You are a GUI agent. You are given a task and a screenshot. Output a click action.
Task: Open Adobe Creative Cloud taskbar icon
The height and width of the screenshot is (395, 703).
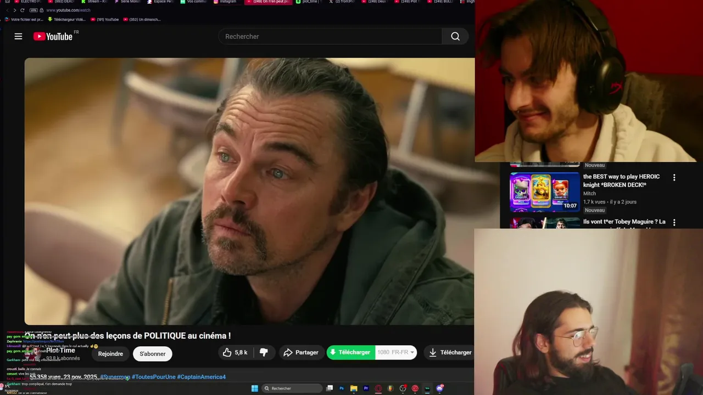coord(415,388)
